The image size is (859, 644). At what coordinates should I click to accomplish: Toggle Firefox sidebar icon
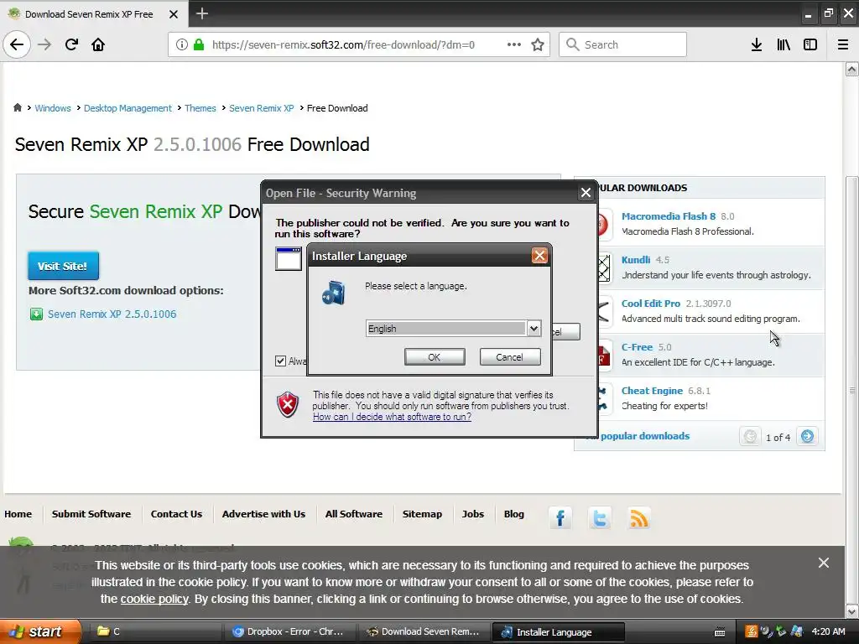click(810, 44)
